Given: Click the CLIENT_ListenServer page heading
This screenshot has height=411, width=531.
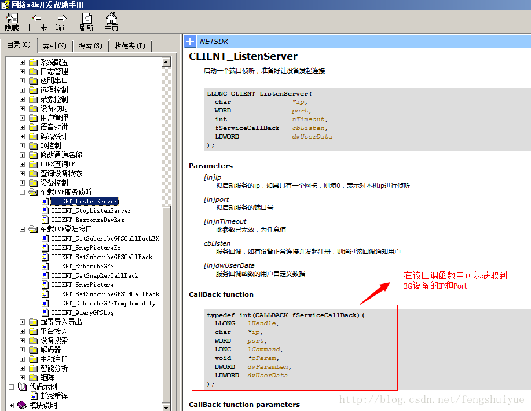Looking at the screenshot, I should (x=243, y=56).
